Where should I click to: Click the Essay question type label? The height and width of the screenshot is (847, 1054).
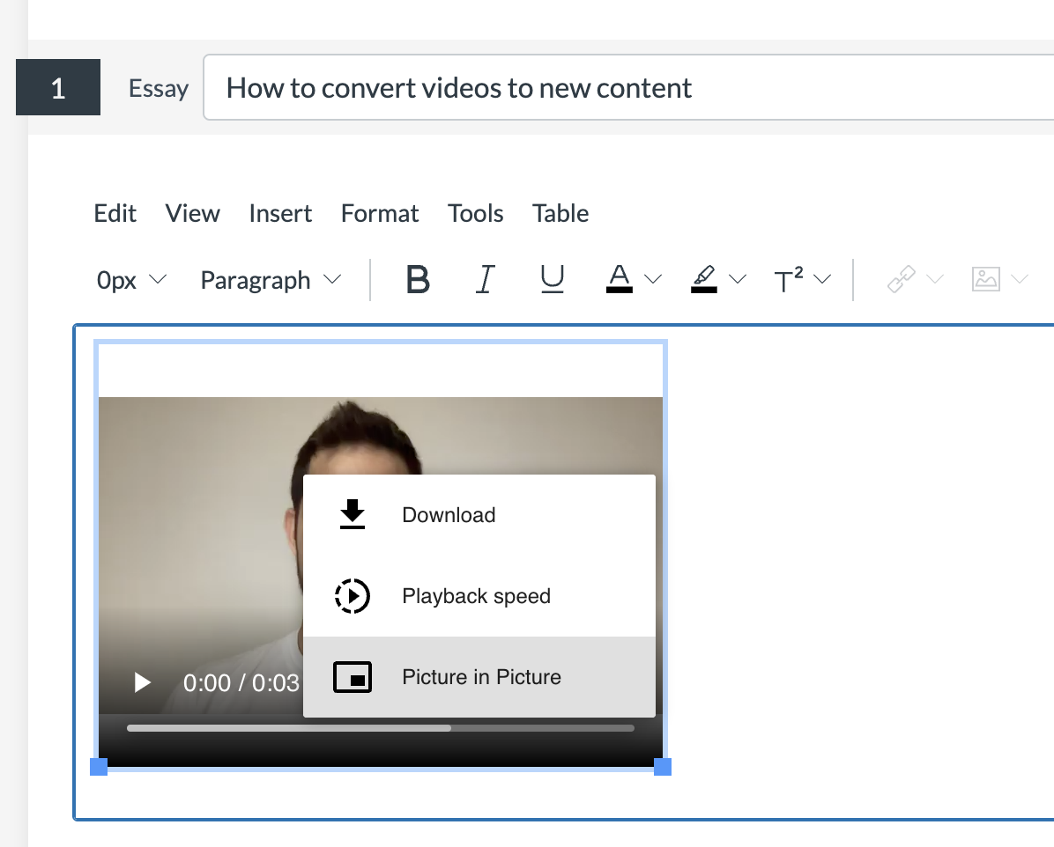coord(159,88)
